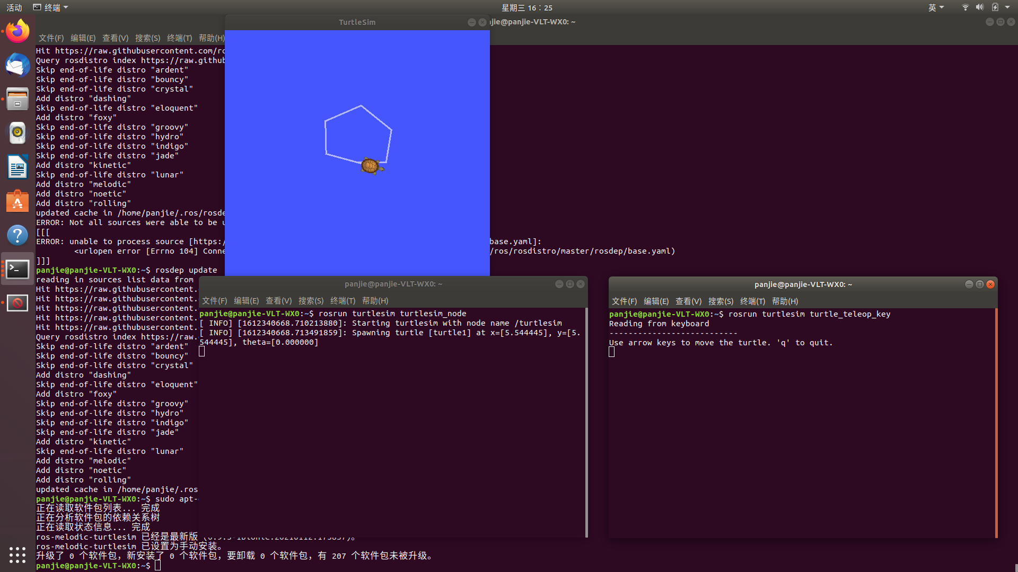Screen dimensions: 1018x572
Task: Click 活动 in the top bar
Action: point(13,7)
